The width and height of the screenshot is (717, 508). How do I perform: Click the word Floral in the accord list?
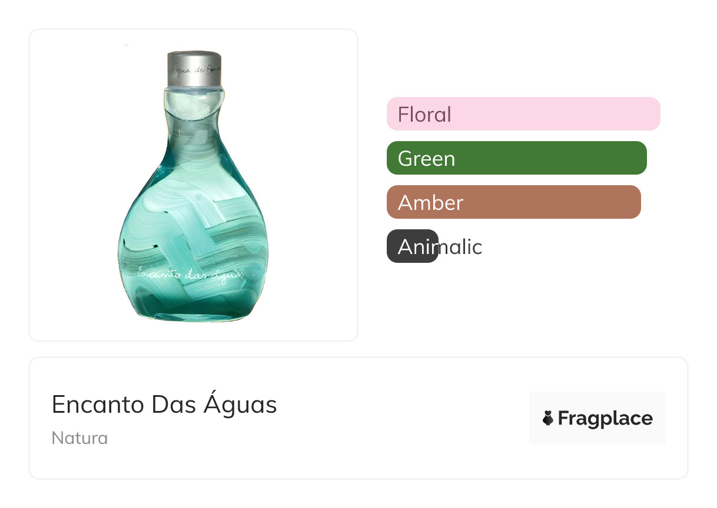424,114
